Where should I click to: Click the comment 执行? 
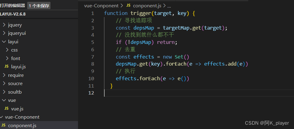tap(126, 71)
